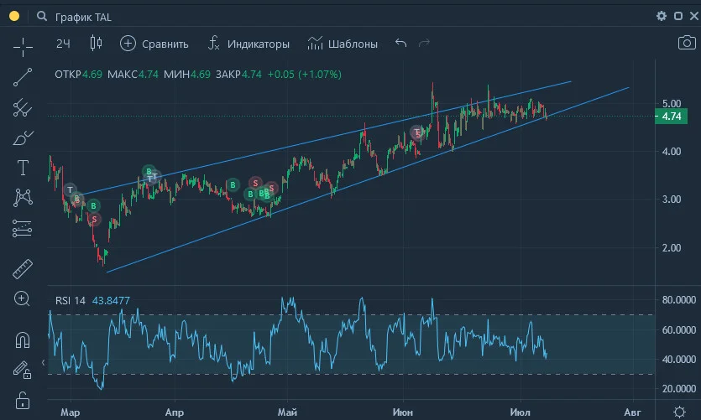
Task: Activate the zoom in tool
Action: (x=22, y=298)
